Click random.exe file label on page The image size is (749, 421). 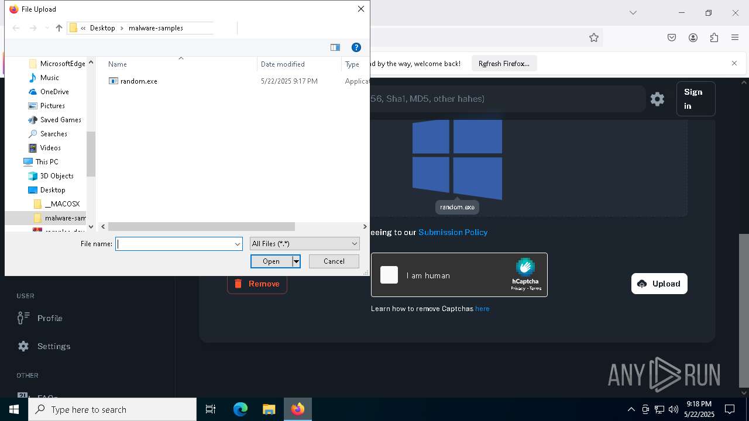coord(457,207)
